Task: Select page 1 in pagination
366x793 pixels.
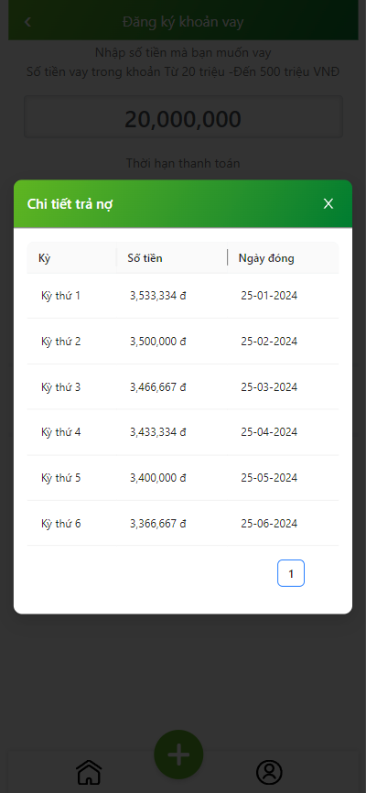Action: tap(291, 573)
